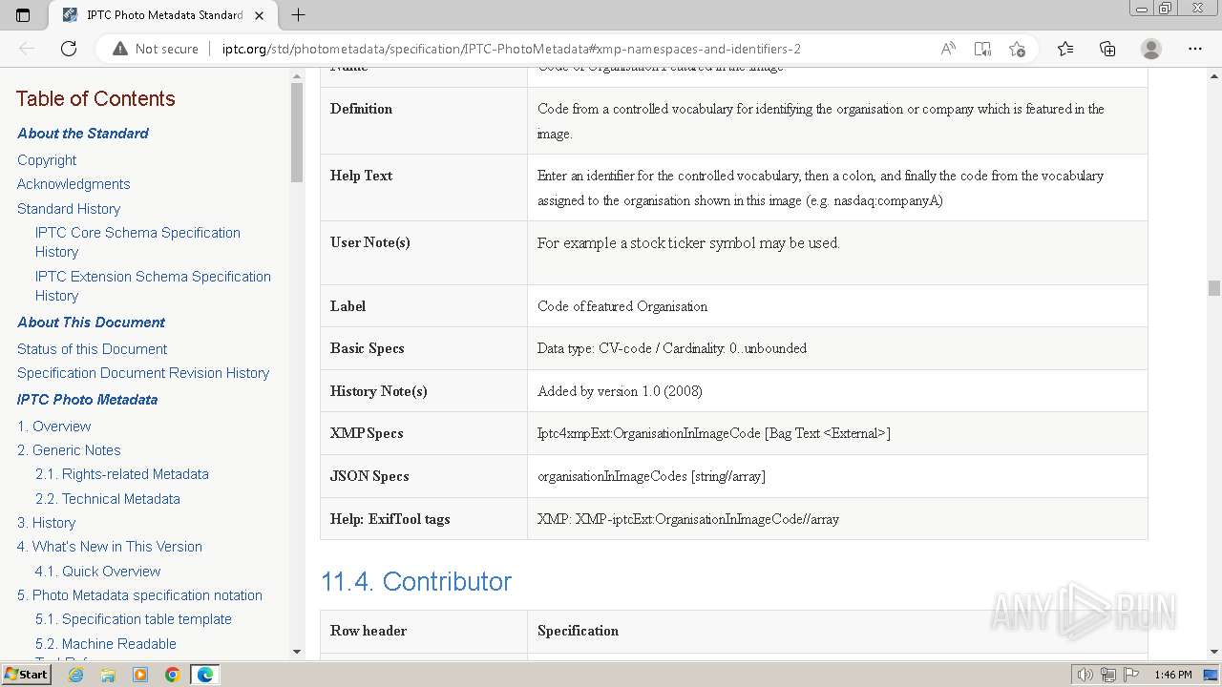This screenshot has width=1222, height=687.
Task: Jump to IPTC Photo Metadata heading
Action: tap(87, 400)
